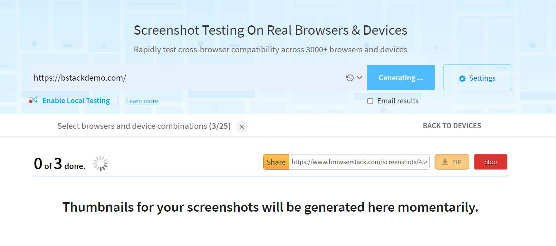This screenshot has height=246, width=556.
Task: Click the loading spinner progress indicator
Action: coord(101,163)
